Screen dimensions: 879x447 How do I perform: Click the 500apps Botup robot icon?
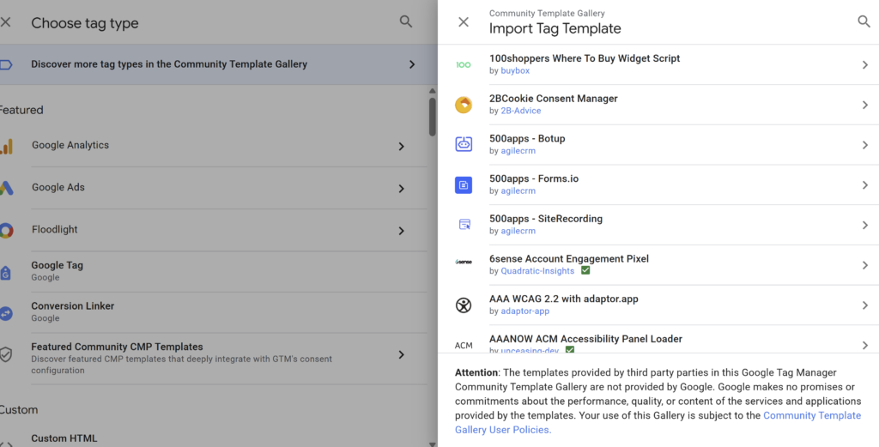pyautogui.click(x=464, y=144)
